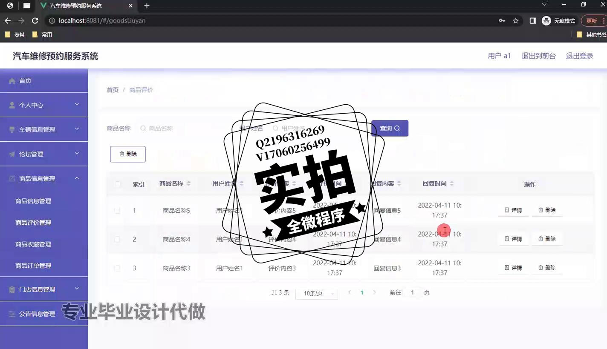Screen dimensions: 607x349
Task: Expand 个人中心 submenu chevron
Action: tap(77, 104)
